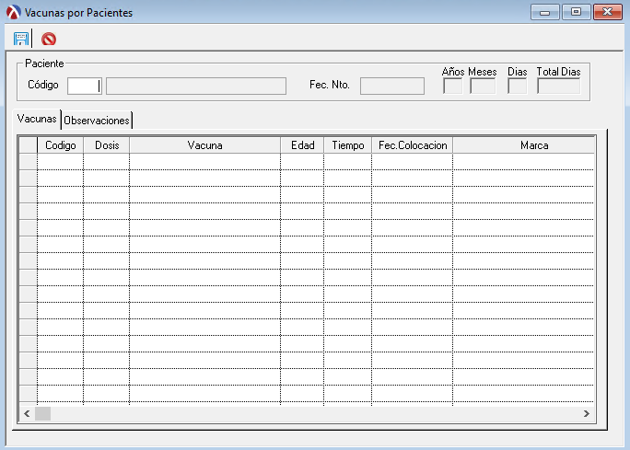Screen dimensions: 630x450
Task: Click the red Cancel icon in toolbar
Action: 49,39
